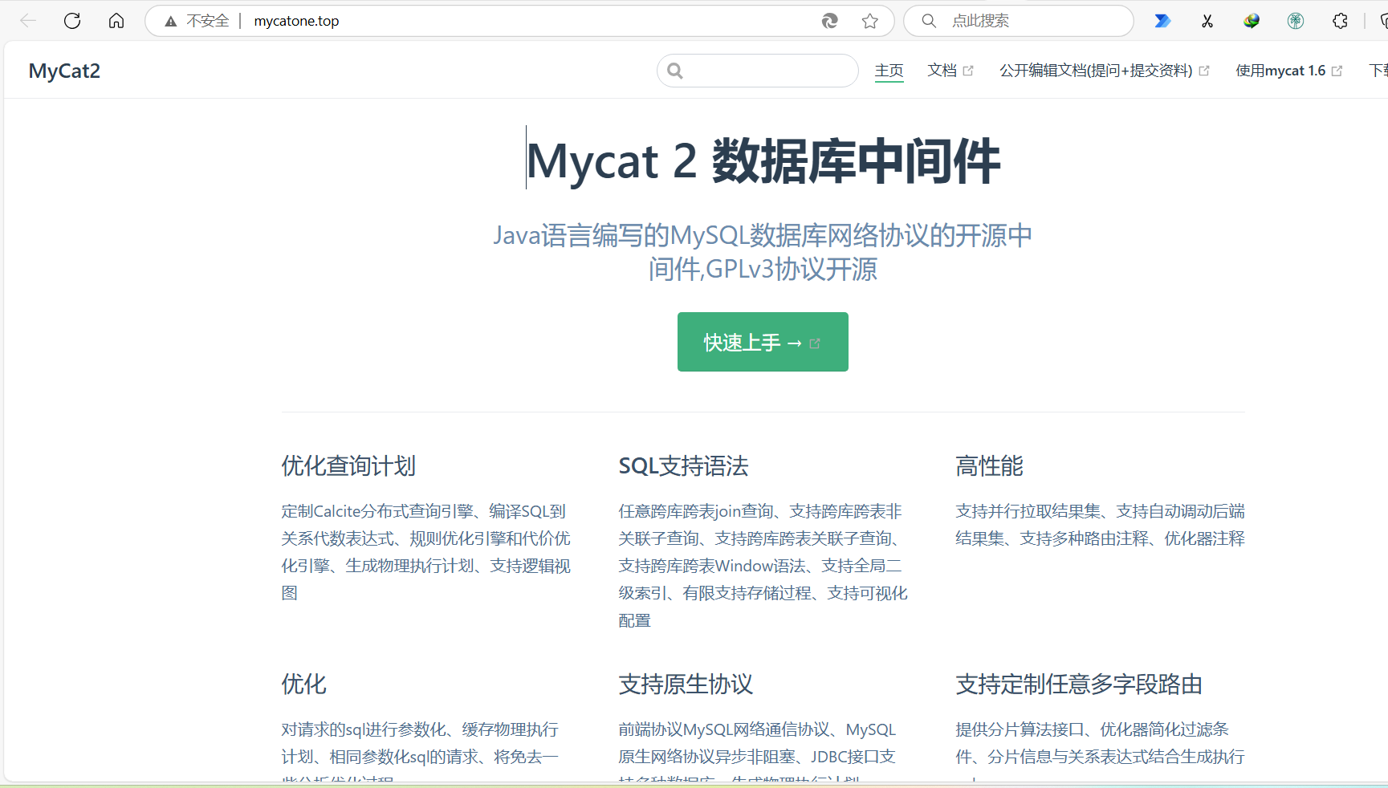Click the back arrow button
The width and height of the screenshot is (1388, 788).
[28, 21]
